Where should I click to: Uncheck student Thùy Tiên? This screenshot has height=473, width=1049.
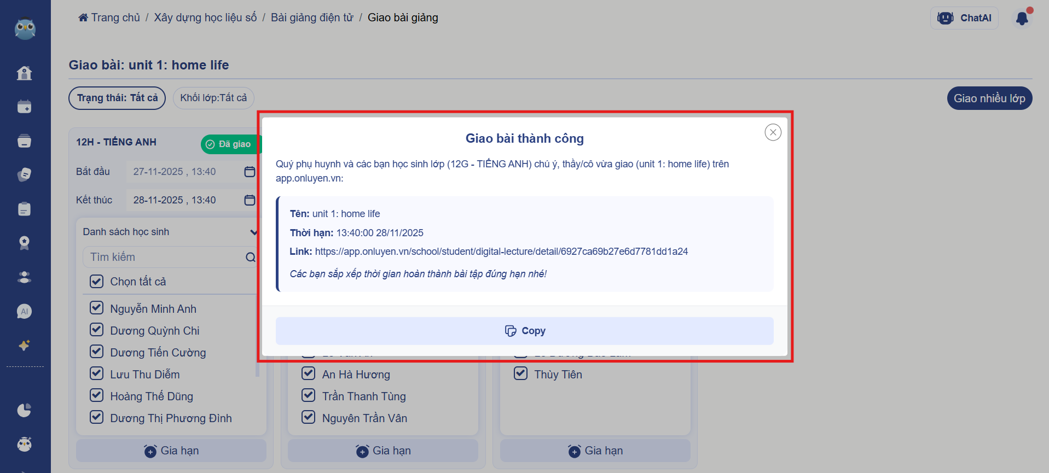[x=520, y=374]
